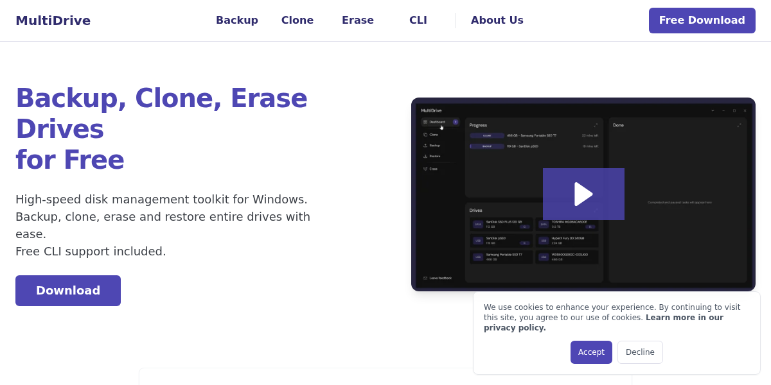Image resolution: width=771 pixels, height=385 pixels.
Task: Select Backup in the app sidebar
Action: [x=434, y=146]
